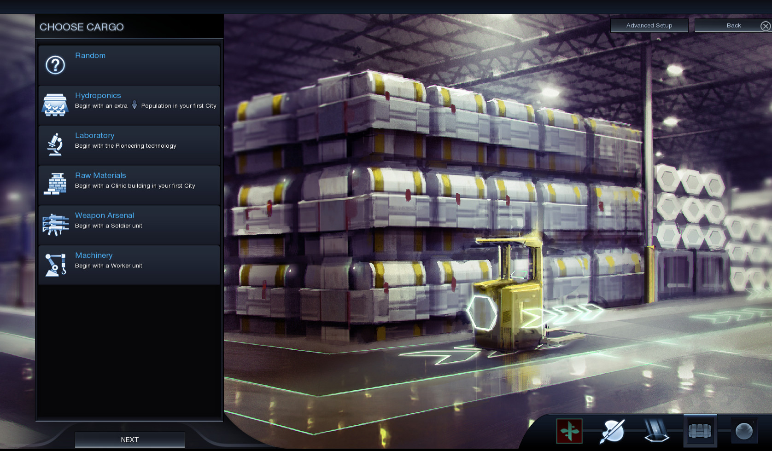Click the Hydroponics plant tray icon
Image resolution: width=772 pixels, height=451 pixels.
tap(55, 105)
